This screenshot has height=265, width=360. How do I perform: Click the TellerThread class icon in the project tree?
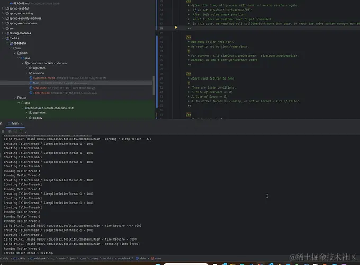coord(31,93)
